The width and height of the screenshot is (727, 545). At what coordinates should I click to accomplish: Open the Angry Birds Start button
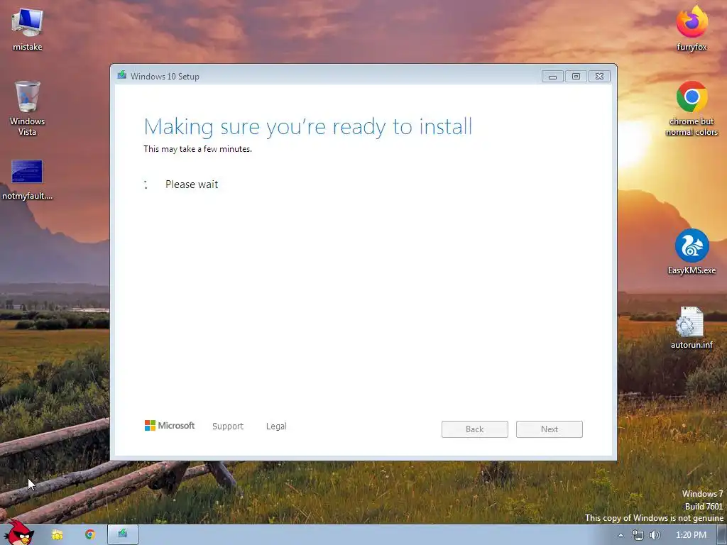pos(18,533)
